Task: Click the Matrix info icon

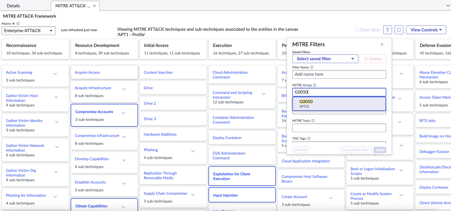Action: [x=18, y=24]
